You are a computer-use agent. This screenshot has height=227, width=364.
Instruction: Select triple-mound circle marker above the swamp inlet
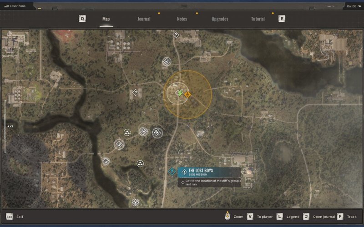[140, 164]
